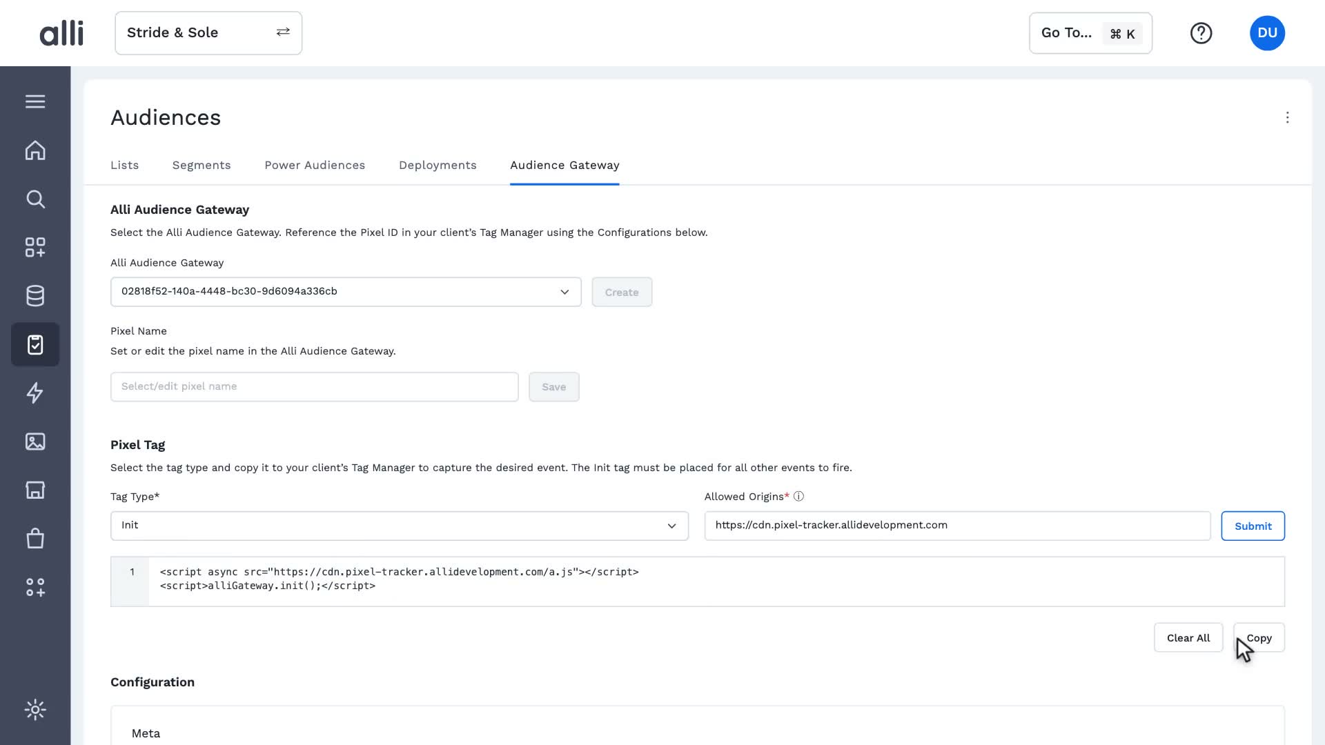Image resolution: width=1325 pixels, height=745 pixels.
Task: Click the Pixel Tag heading
Action: click(137, 445)
